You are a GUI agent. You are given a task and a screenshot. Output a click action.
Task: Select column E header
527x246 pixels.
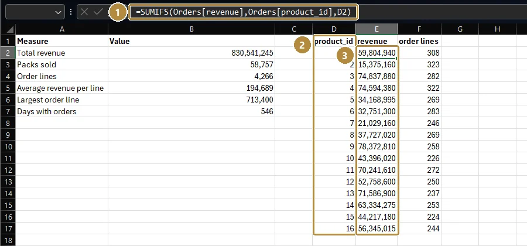point(377,29)
